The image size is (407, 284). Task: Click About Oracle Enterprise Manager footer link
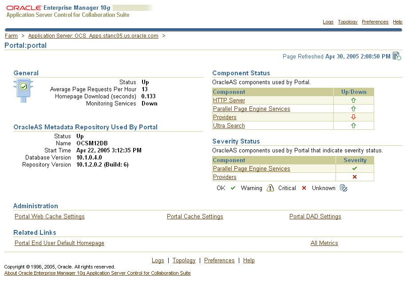[97, 273]
